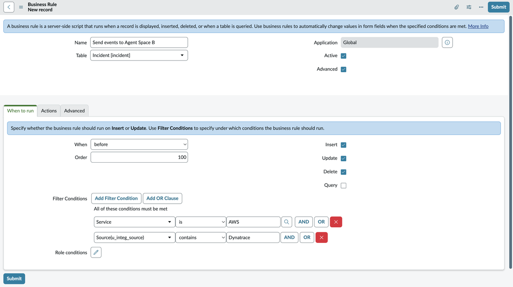Toggle the Delete checkbox
This screenshot has height=287, width=513.
point(343,172)
